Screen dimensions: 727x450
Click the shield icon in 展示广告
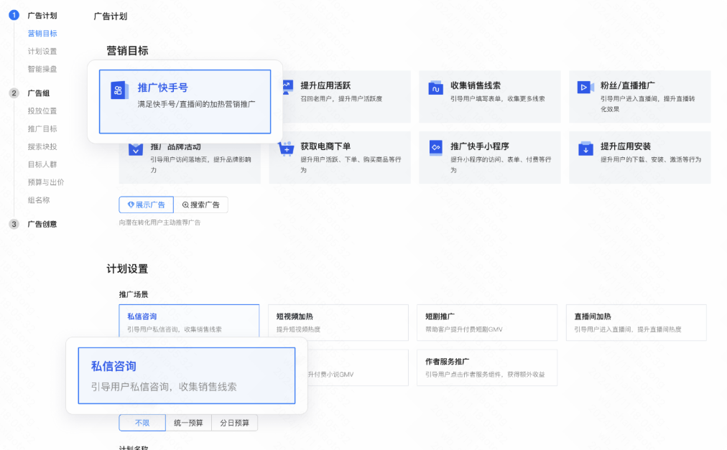coord(131,205)
